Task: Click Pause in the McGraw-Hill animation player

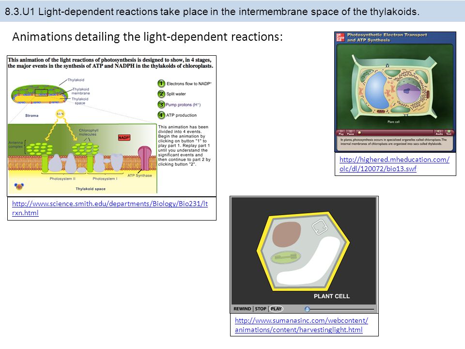Action: [351, 132]
